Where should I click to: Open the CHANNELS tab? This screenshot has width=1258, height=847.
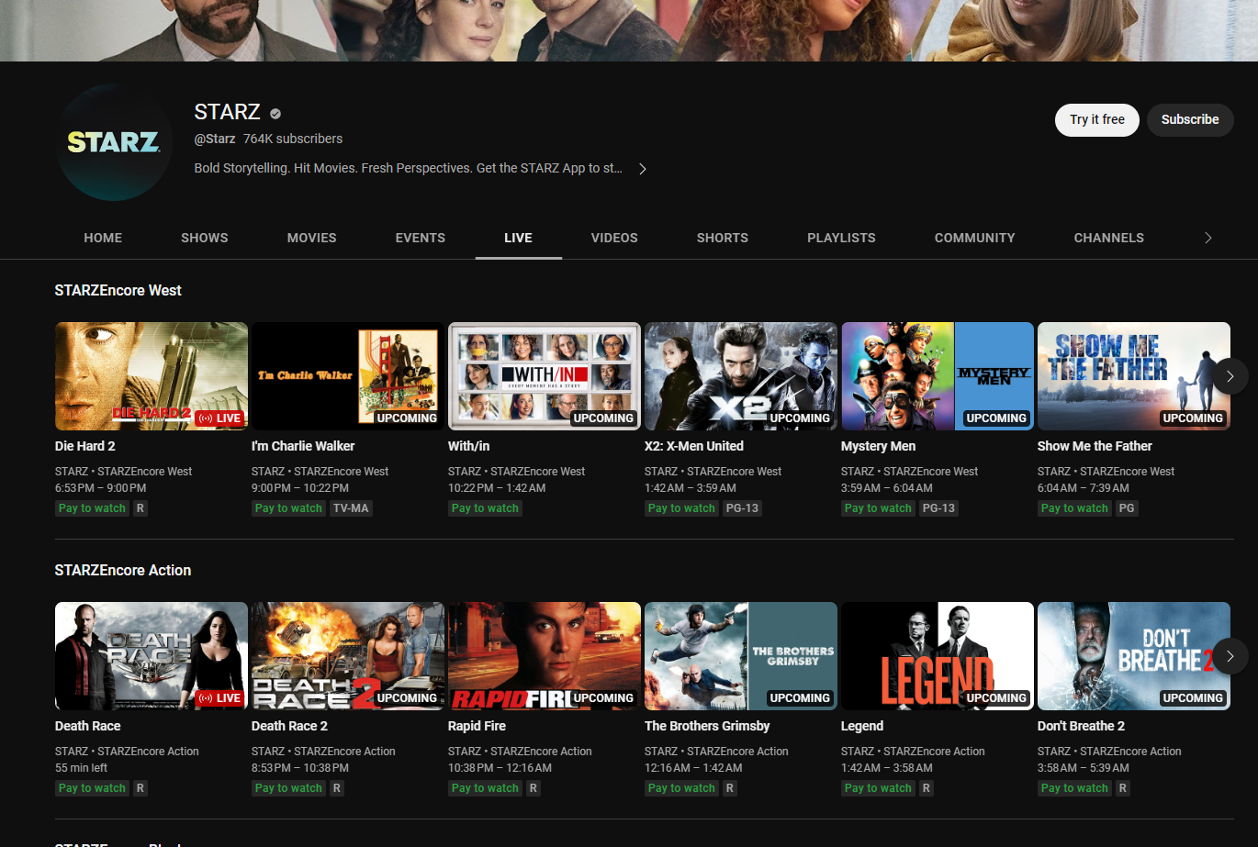1109,238
